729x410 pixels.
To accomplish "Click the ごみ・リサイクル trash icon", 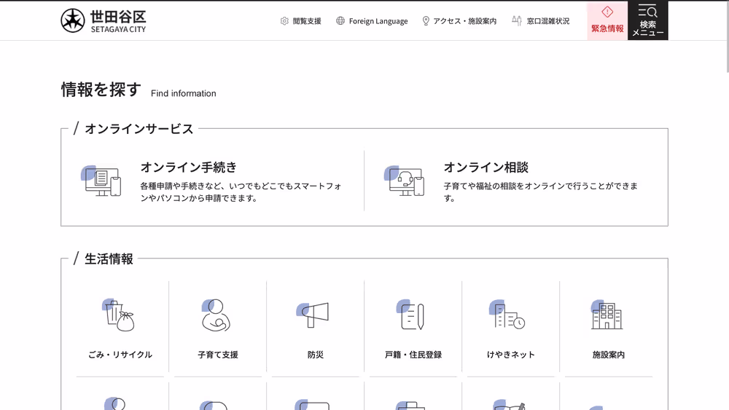I will [x=119, y=315].
